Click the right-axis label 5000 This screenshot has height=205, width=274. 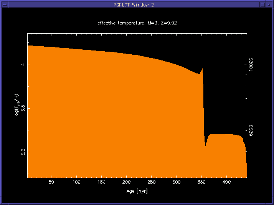click(x=251, y=130)
